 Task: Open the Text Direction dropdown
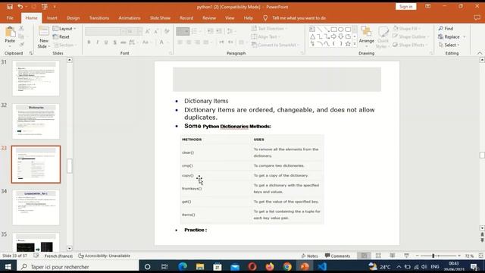click(269, 29)
